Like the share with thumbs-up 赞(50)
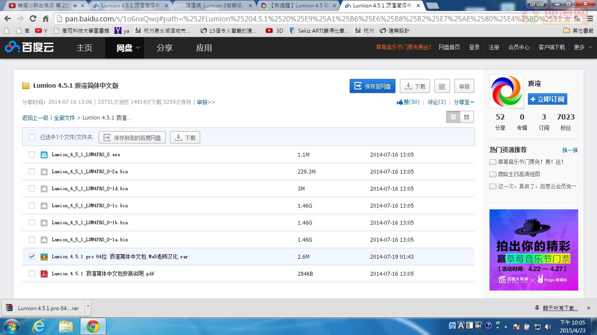This screenshot has width=597, height=335. point(408,102)
